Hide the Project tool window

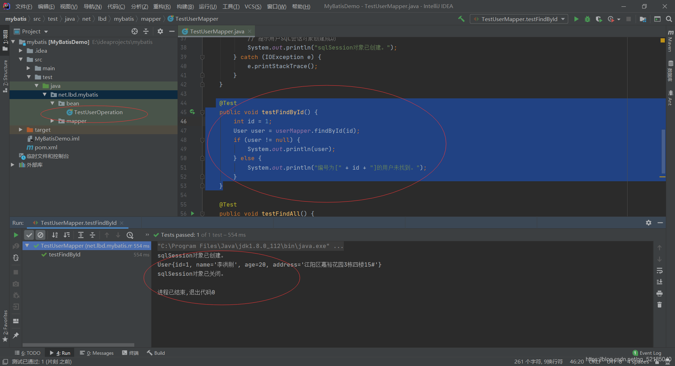(172, 31)
